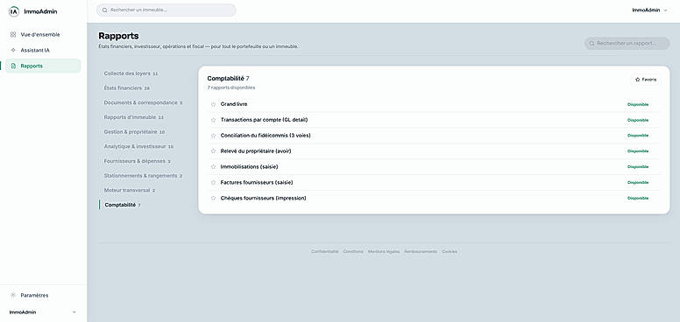680x322 pixels.
Task: Open the ImmoAdmin user menu at top right
Action: point(649,10)
